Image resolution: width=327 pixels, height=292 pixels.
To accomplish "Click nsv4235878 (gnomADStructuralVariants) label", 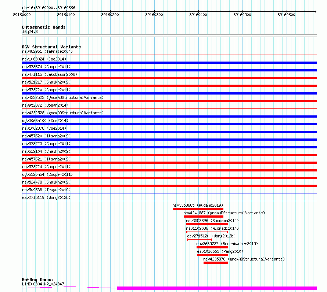I will (244, 259).
